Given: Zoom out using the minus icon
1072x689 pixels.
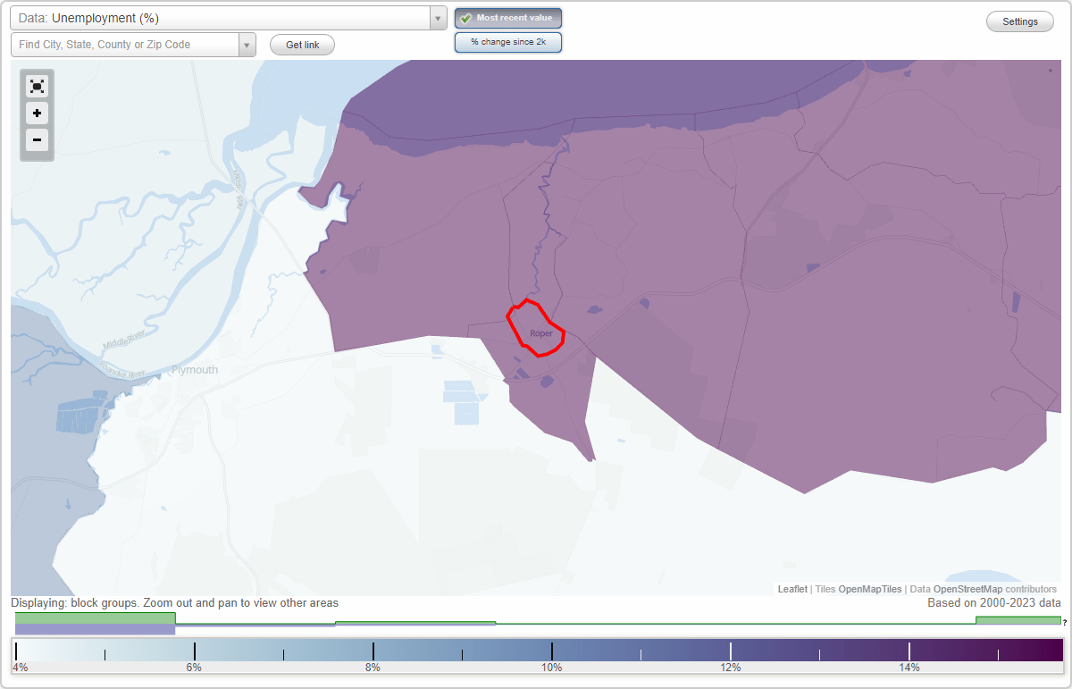Looking at the screenshot, I should coord(37,140).
